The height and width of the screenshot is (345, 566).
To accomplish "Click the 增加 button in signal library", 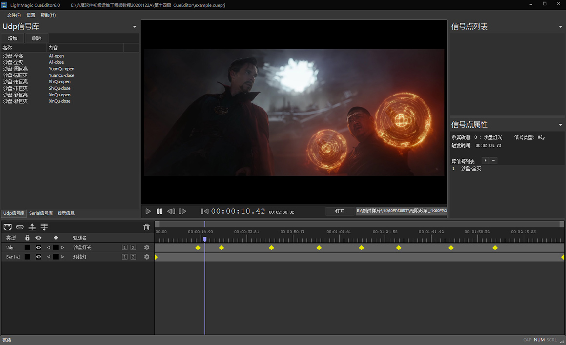I will click(12, 38).
